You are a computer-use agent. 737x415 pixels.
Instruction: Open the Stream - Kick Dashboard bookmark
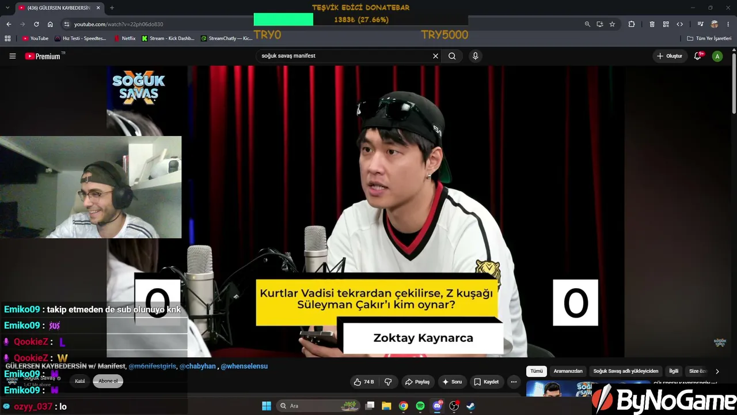tap(168, 39)
